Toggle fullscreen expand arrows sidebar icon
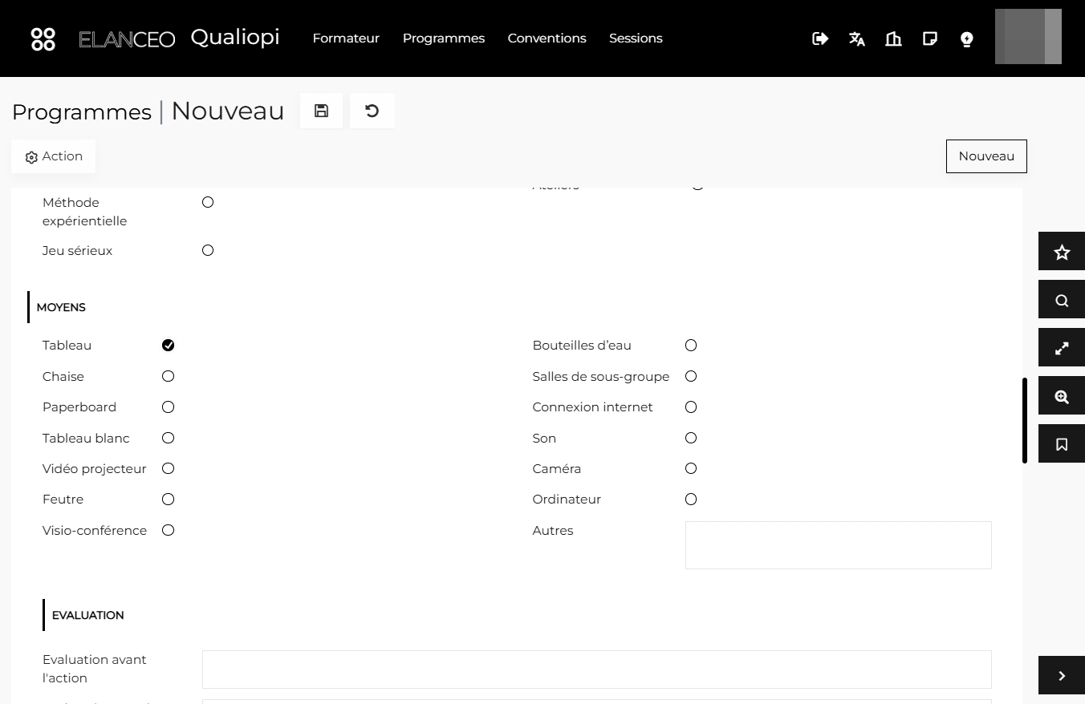Screen dimensions: 1085x704 pos(1062,349)
